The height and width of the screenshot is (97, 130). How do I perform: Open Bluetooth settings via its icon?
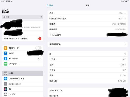[6, 59]
